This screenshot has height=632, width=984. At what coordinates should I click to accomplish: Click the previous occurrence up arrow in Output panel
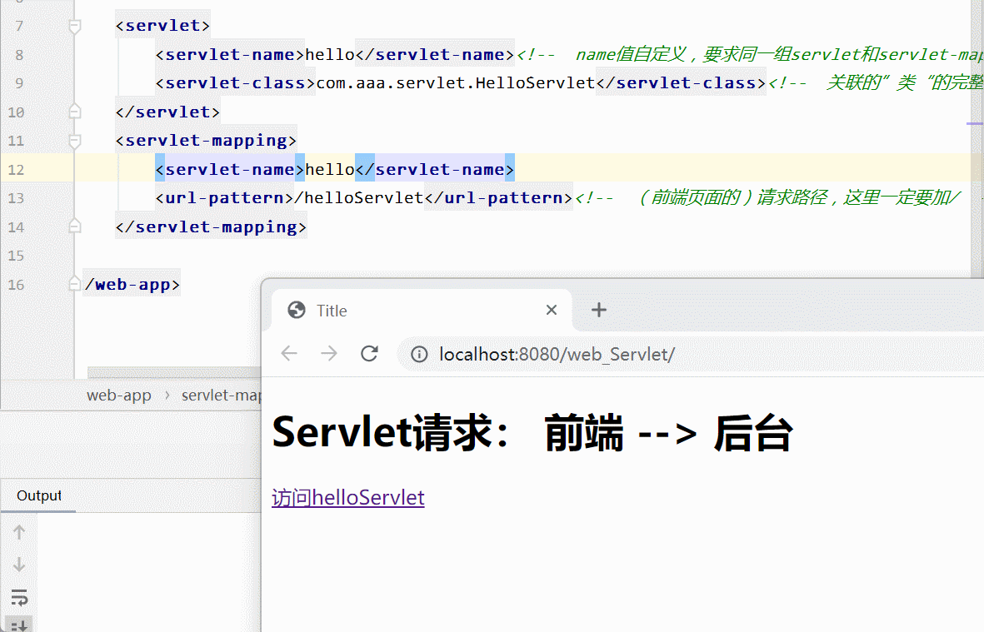point(18,531)
